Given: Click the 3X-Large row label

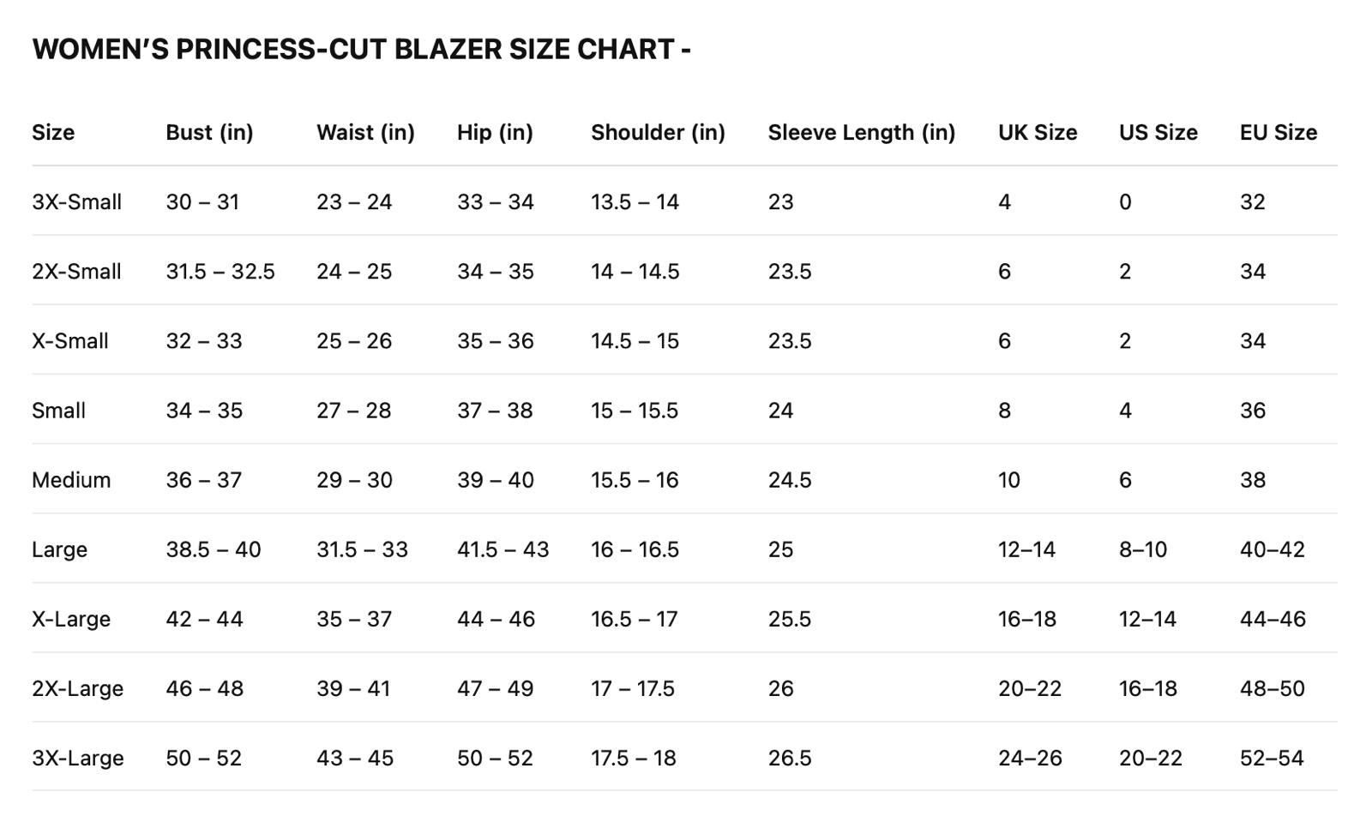Looking at the screenshot, I should tap(77, 759).
